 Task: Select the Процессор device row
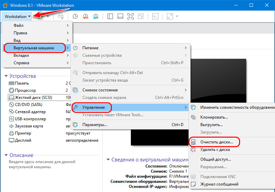(39, 90)
